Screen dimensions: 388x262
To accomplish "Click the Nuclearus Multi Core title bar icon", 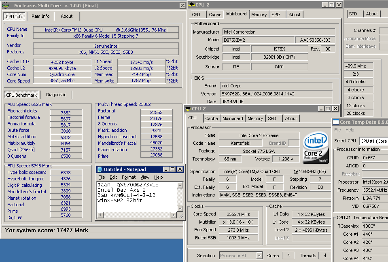I will 5,5.
